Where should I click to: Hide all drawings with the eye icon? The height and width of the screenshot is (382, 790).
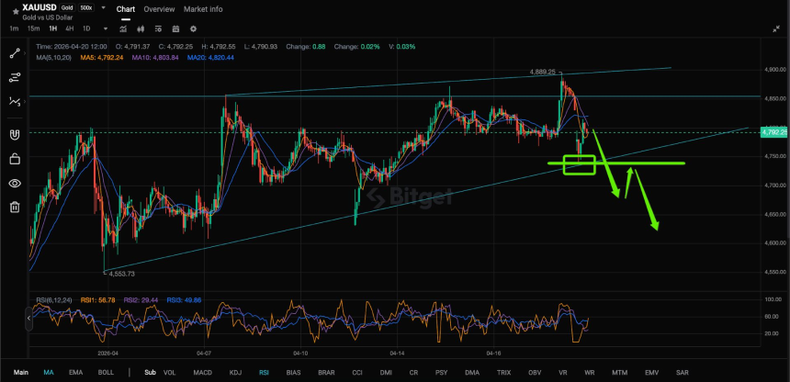point(15,183)
